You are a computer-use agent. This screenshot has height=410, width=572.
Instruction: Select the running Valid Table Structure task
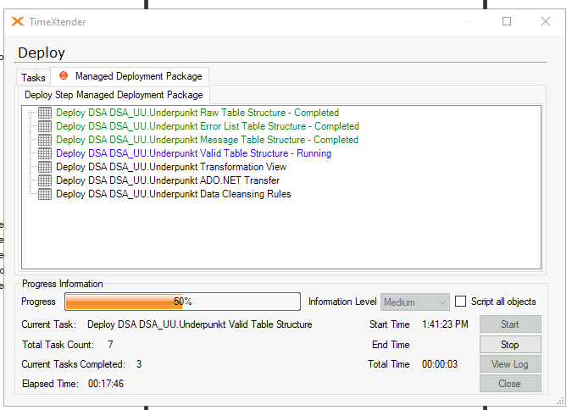click(x=194, y=153)
